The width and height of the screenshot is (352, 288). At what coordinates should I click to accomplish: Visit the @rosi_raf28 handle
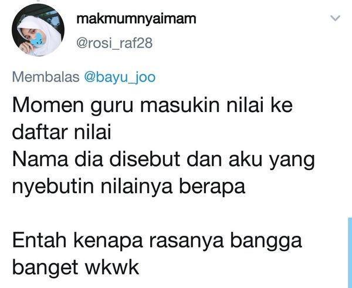(114, 43)
